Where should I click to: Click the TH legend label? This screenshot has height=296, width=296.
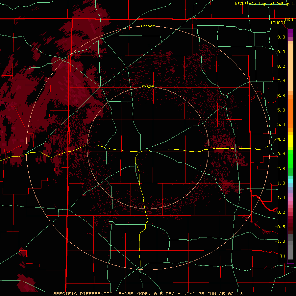click(283, 256)
